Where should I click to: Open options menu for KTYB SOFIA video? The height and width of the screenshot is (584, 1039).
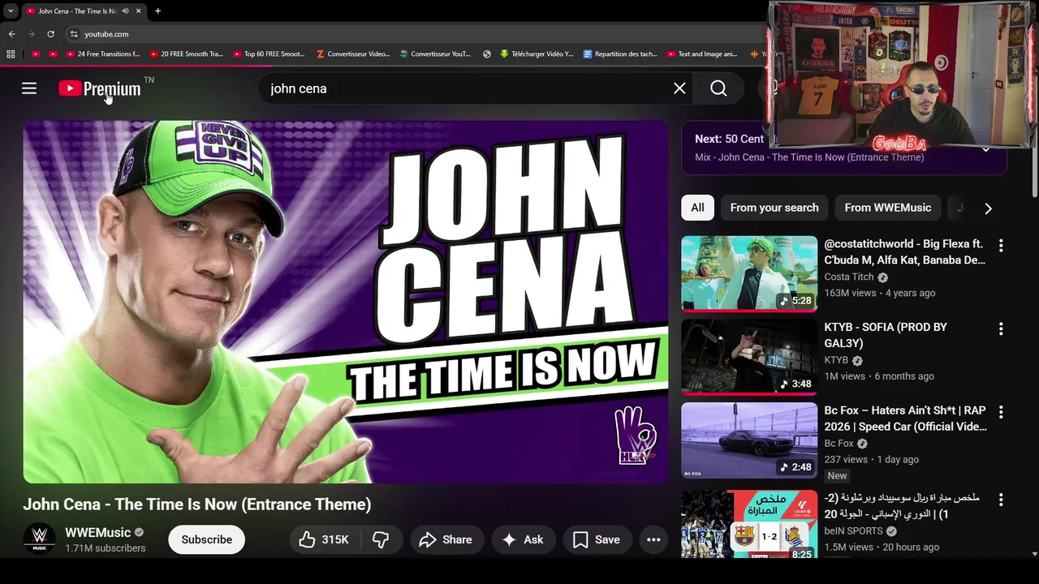click(1001, 328)
